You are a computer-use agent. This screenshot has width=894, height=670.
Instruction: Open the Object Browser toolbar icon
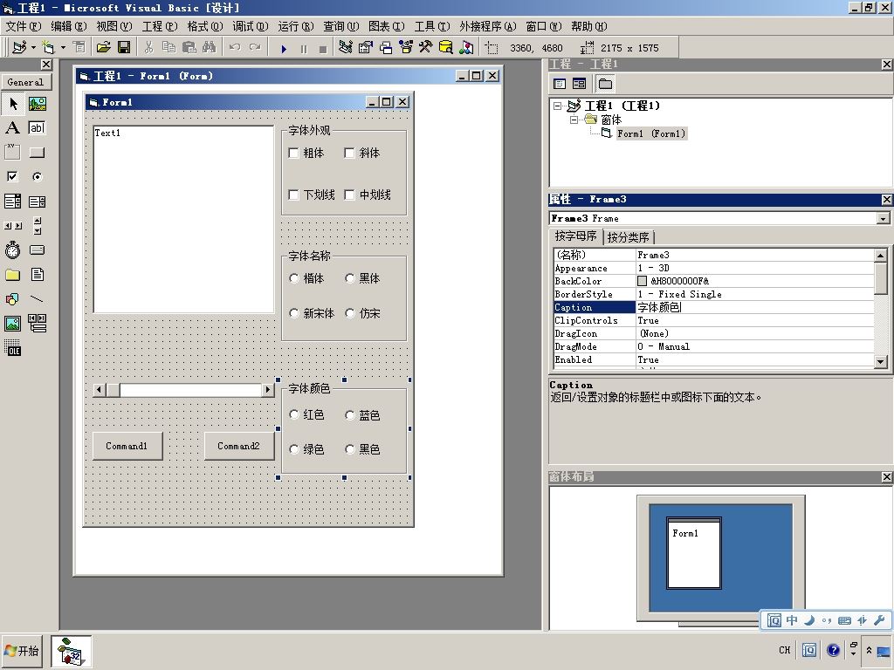pos(405,48)
